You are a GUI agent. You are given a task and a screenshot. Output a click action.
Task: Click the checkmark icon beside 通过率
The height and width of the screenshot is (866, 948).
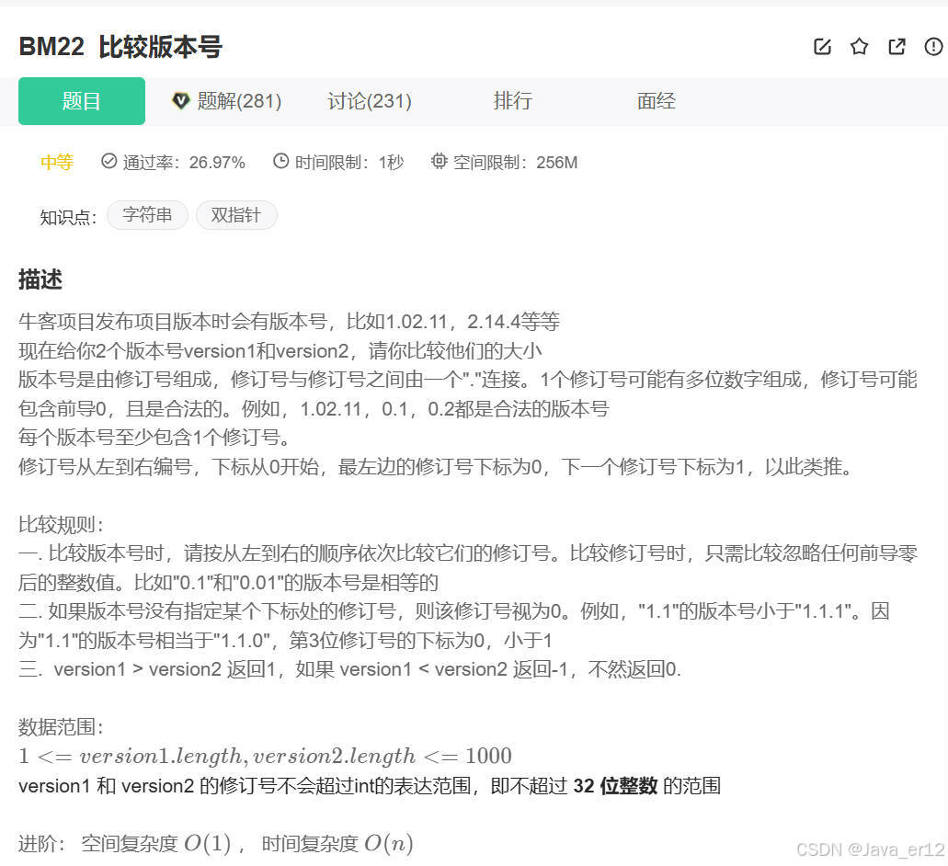(x=109, y=160)
